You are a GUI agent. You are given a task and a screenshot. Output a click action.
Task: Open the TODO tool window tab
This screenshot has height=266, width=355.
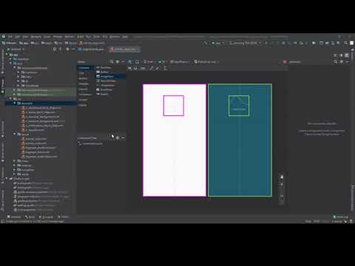point(63,216)
